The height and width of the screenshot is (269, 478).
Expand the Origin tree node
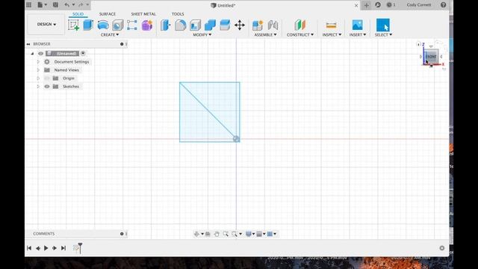click(38, 78)
